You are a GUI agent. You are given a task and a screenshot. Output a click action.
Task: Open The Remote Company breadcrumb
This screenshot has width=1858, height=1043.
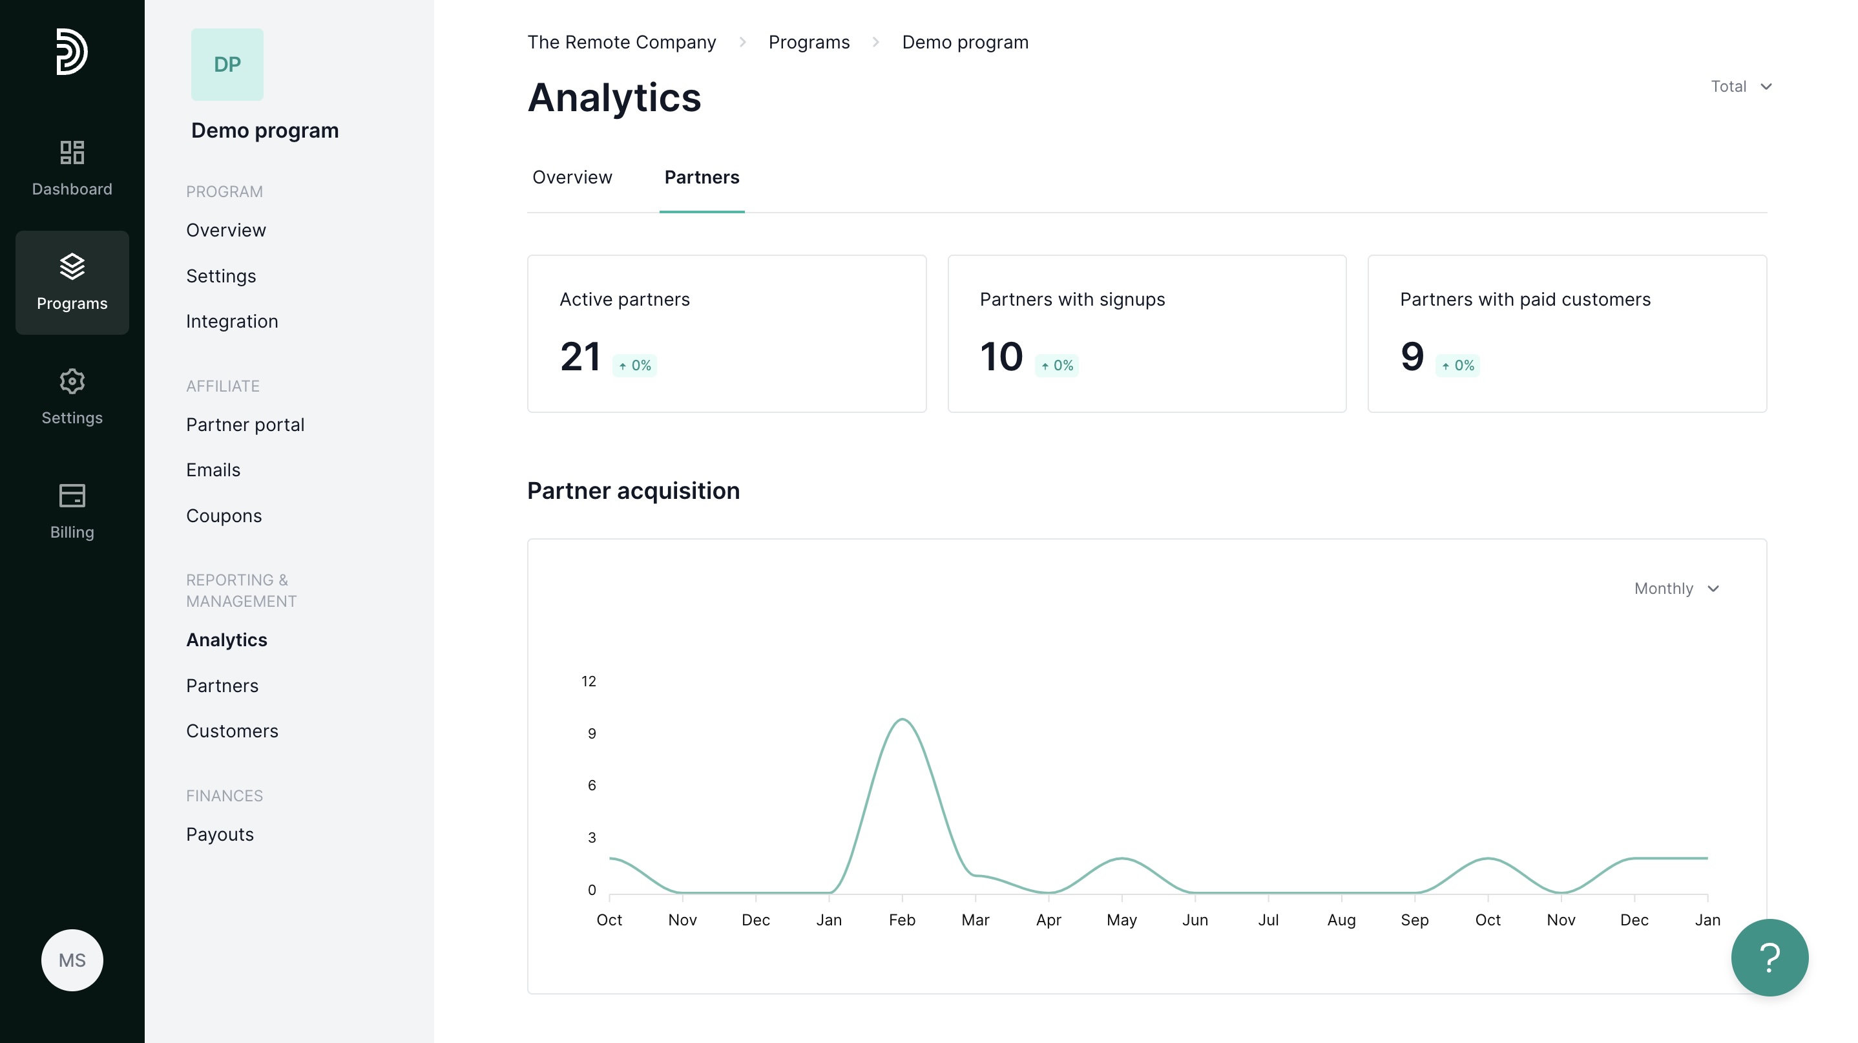pos(621,43)
